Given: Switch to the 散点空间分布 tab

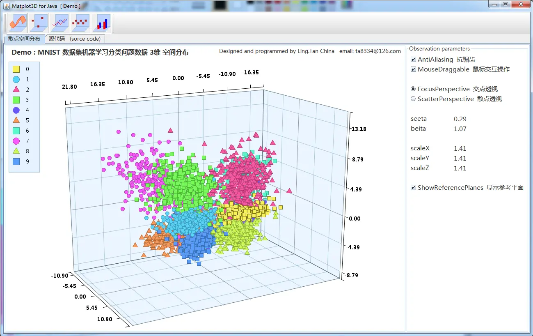Looking at the screenshot, I should [x=24, y=39].
